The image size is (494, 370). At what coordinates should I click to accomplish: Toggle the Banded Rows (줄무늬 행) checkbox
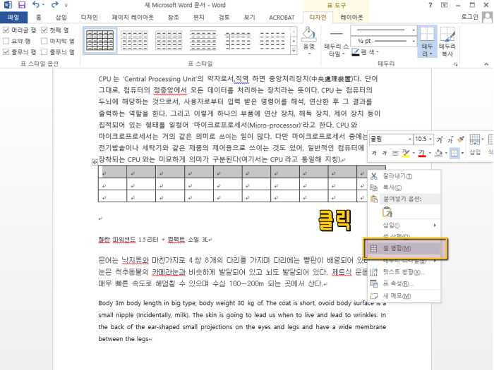coord(6,51)
